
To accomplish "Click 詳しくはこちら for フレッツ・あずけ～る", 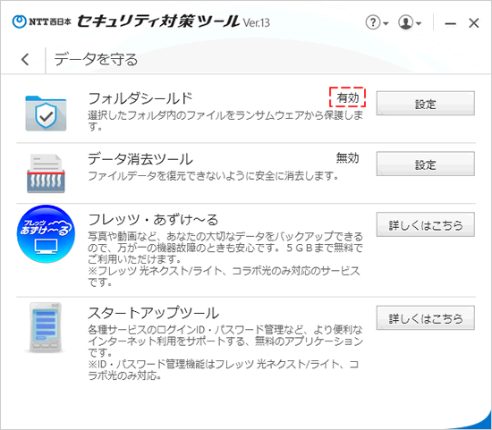I will pyautogui.click(x=426, y=224).
